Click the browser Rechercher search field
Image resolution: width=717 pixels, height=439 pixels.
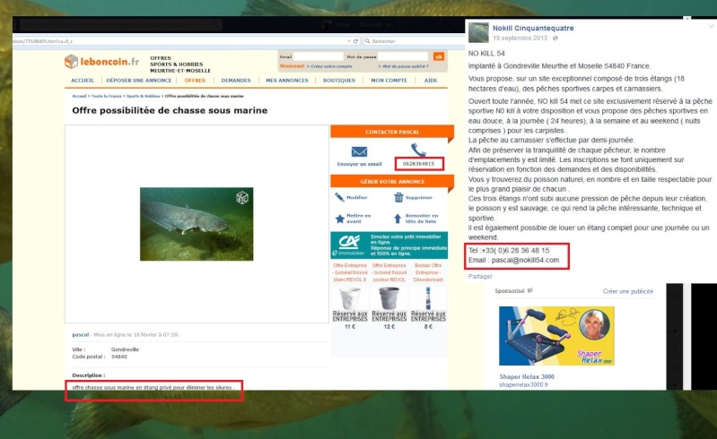click(x=414, y=41)
